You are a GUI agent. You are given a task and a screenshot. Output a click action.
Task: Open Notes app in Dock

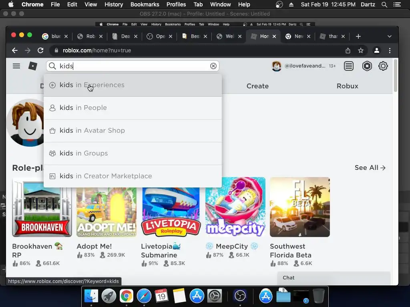pyautogui.click(x=179, y=296)
